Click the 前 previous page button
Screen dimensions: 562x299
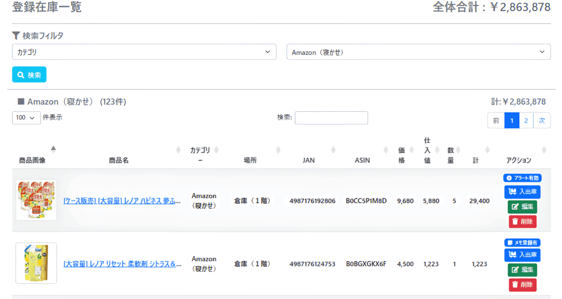[x=496, y=120]
